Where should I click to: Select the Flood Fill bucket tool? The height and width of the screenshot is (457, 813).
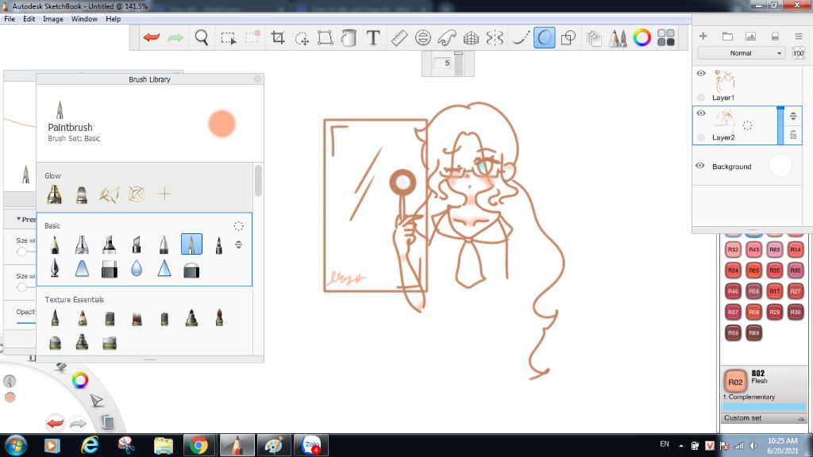(x=349, y=38)
